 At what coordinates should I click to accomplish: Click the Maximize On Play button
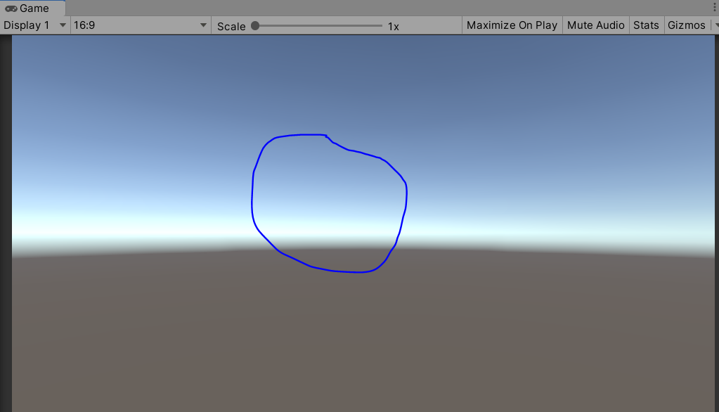pos(512,25)
